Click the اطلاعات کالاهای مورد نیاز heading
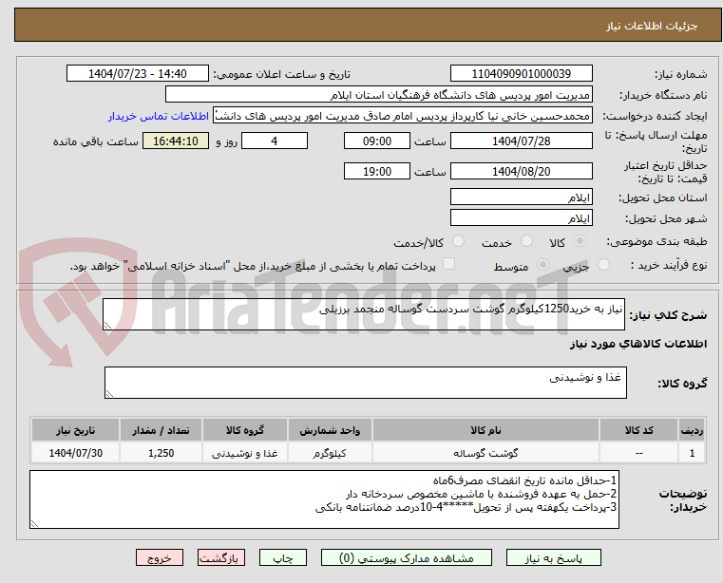Viewport: 723px width, 583px height. pos(638,344)
